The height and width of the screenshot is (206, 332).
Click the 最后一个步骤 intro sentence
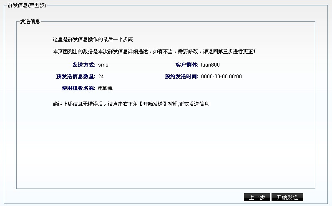pos(93,40)
